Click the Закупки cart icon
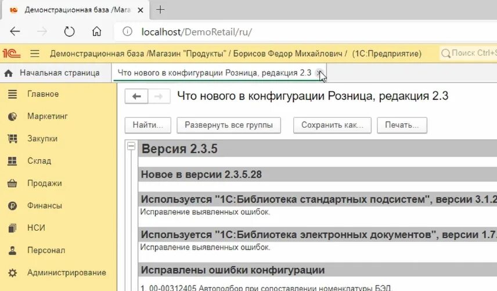The image size is (497, 291). coord(12,138)
